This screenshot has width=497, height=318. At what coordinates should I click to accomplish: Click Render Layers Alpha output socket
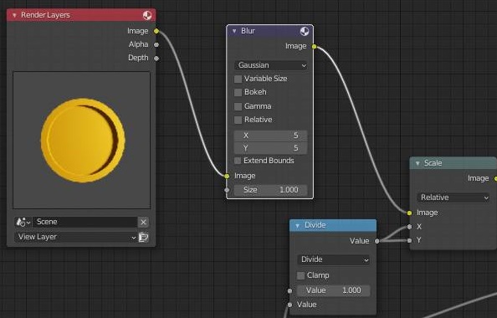[156, 44]
